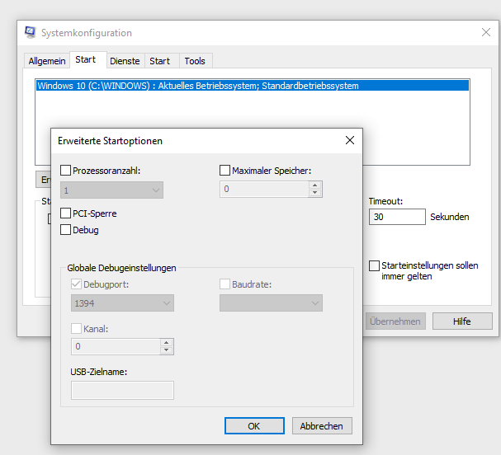Image resolution: width=501 pixels, height=455 pixels.
Task: Click the Abbrechen button
Action: [x=322, y=426]
